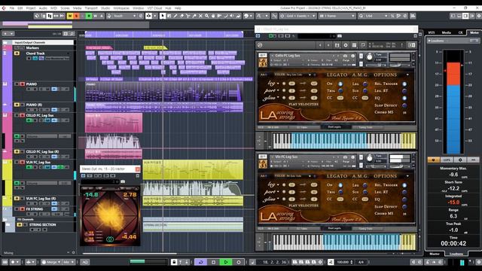Open the MIDI menu
Screen dimensions: 482x271
[53, 8]
